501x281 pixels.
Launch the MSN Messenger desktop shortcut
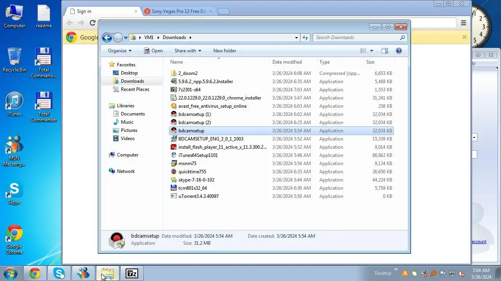14,151
